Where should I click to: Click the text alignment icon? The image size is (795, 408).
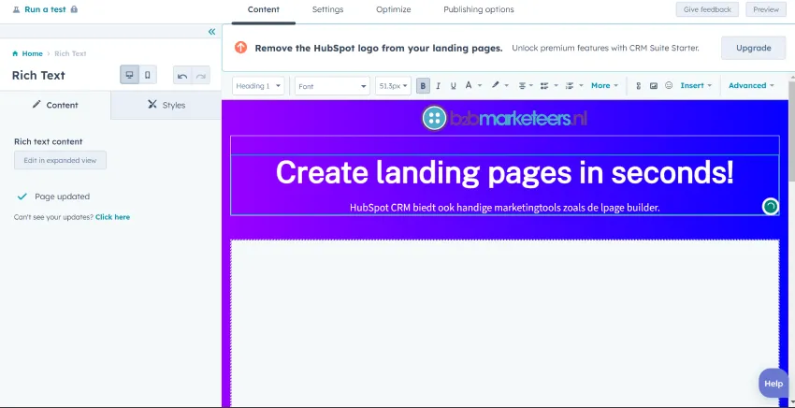pos(522,86)
